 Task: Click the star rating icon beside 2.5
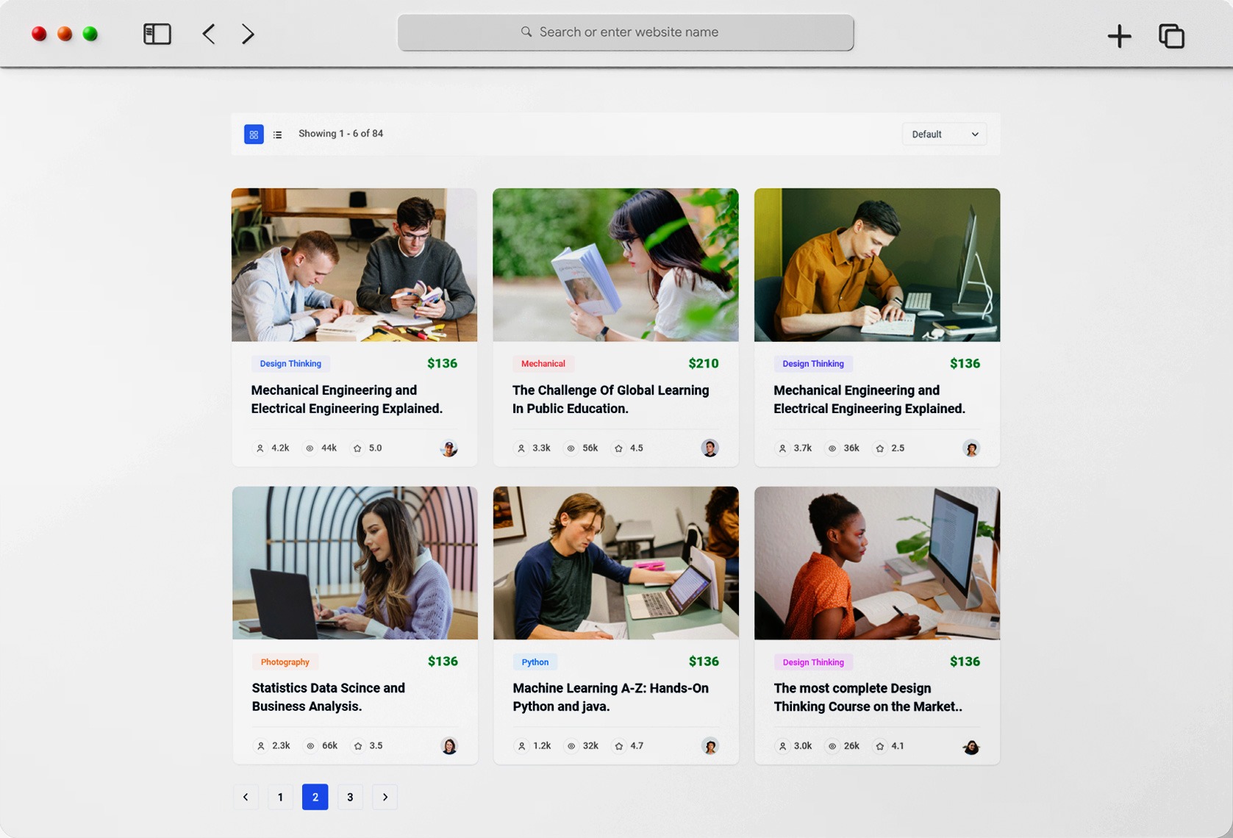coord(880,448)
